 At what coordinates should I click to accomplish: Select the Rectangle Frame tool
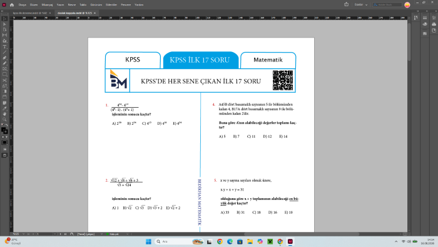tap(4, 69)
